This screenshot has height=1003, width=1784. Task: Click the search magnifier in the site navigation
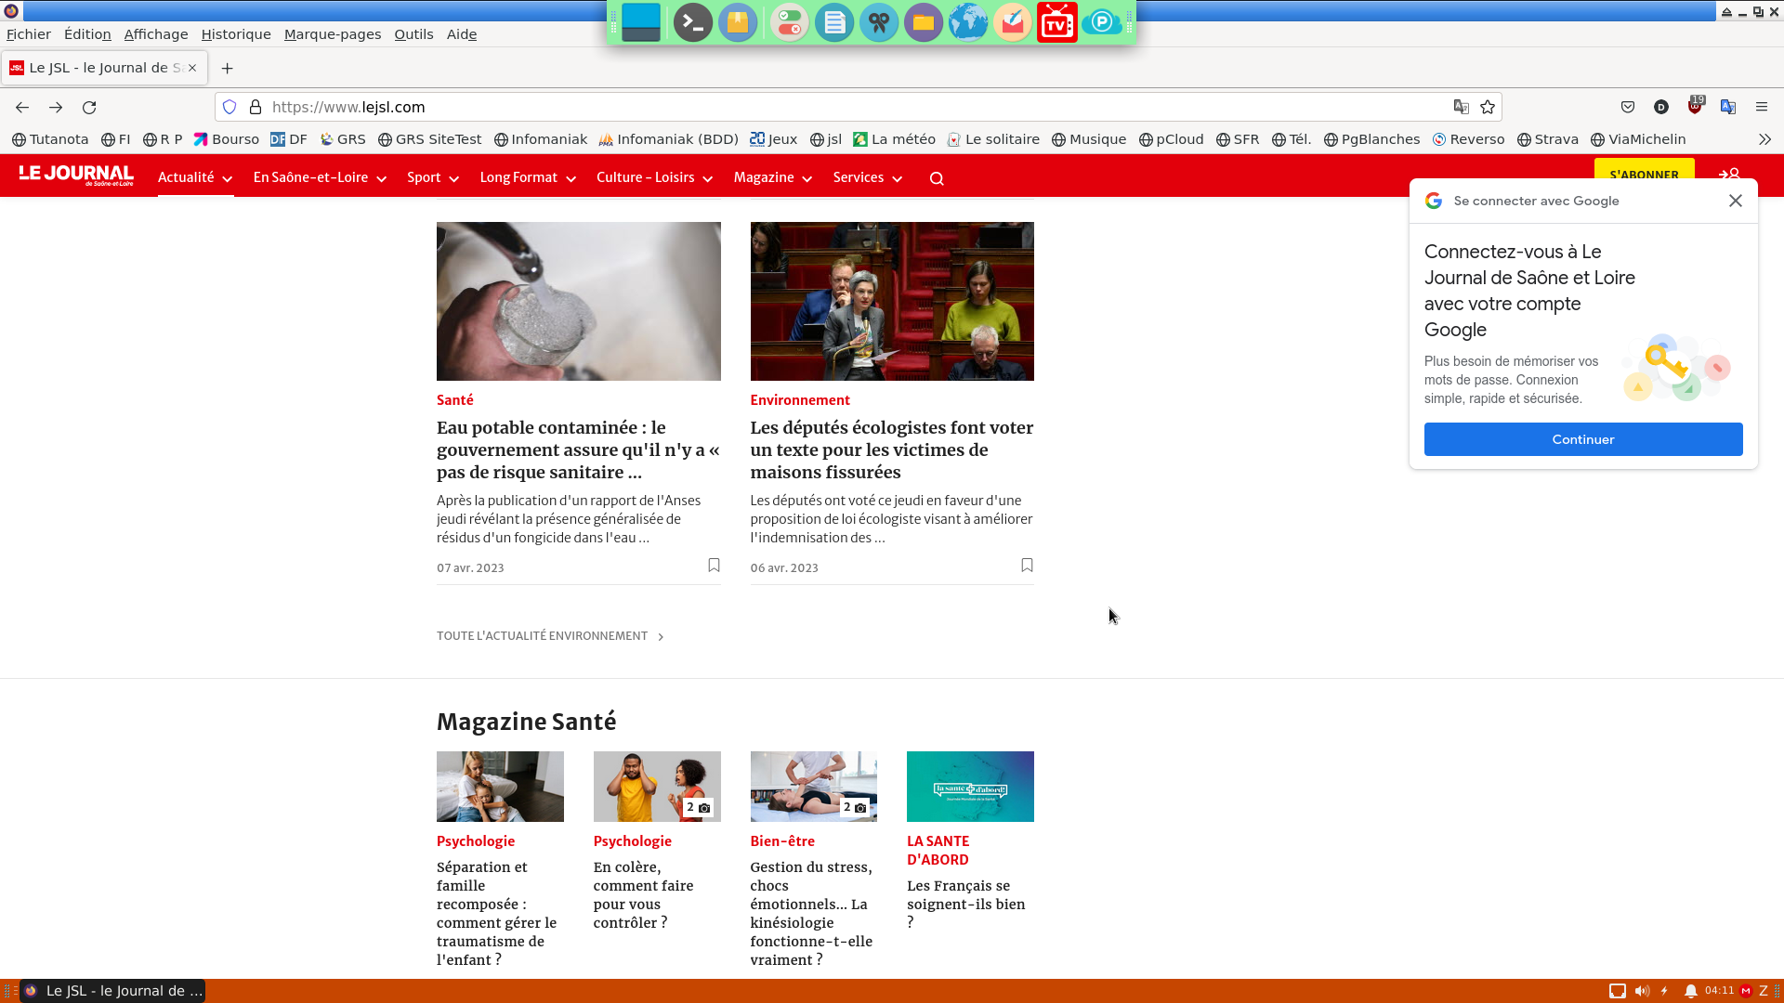click(x=937, y=177)
